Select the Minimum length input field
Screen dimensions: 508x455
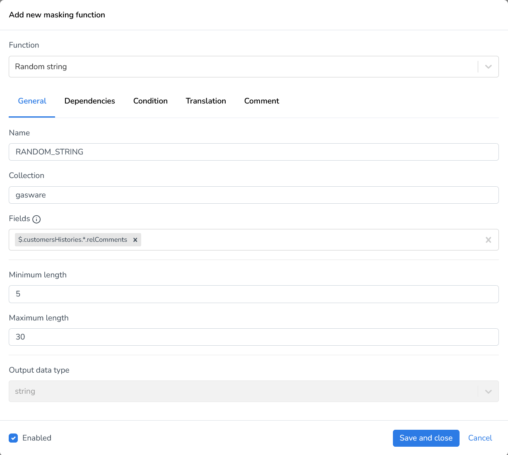(253, 294)
